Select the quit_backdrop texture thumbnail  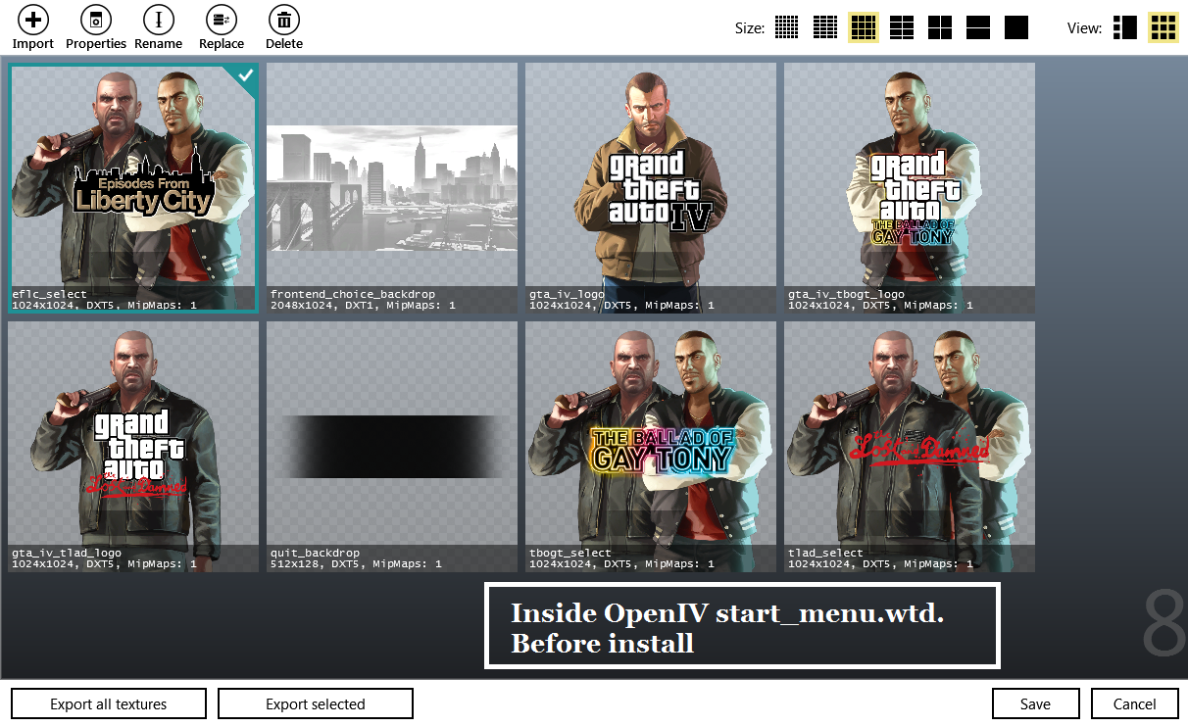392,446
